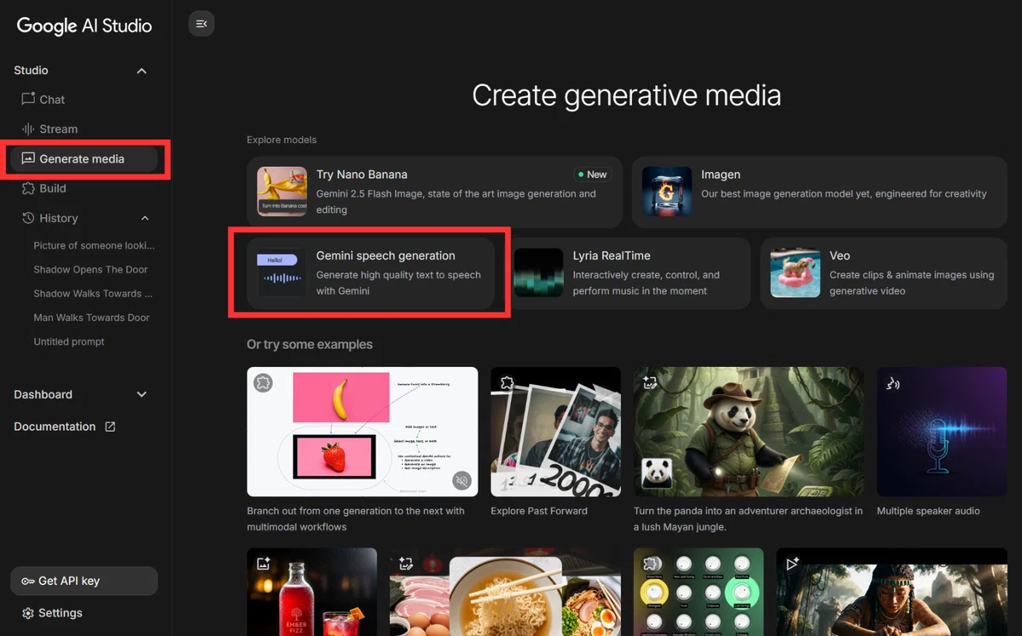The height and width of the screenshot is (636, 1022).
Task: Click the icon atop Explore Past Forward image
Action: click(x=507, y=383)
